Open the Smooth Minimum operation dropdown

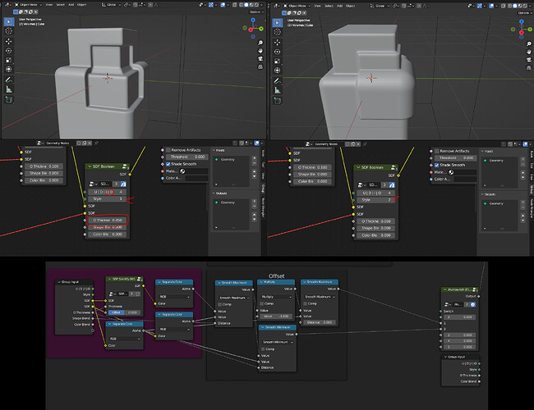pyautogui.click(x=278, y=342)
